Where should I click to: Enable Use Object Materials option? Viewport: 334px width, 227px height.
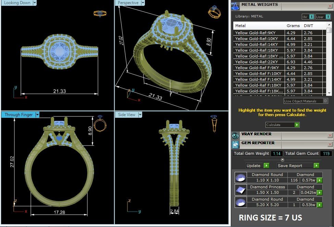pos(325,101)
